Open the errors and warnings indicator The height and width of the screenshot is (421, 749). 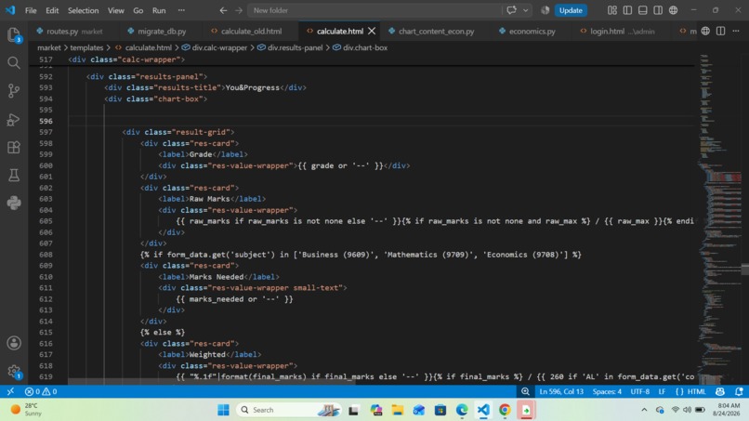click(x=41, y=391)
